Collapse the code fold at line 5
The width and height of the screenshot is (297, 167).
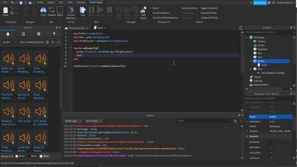(71, 48)
